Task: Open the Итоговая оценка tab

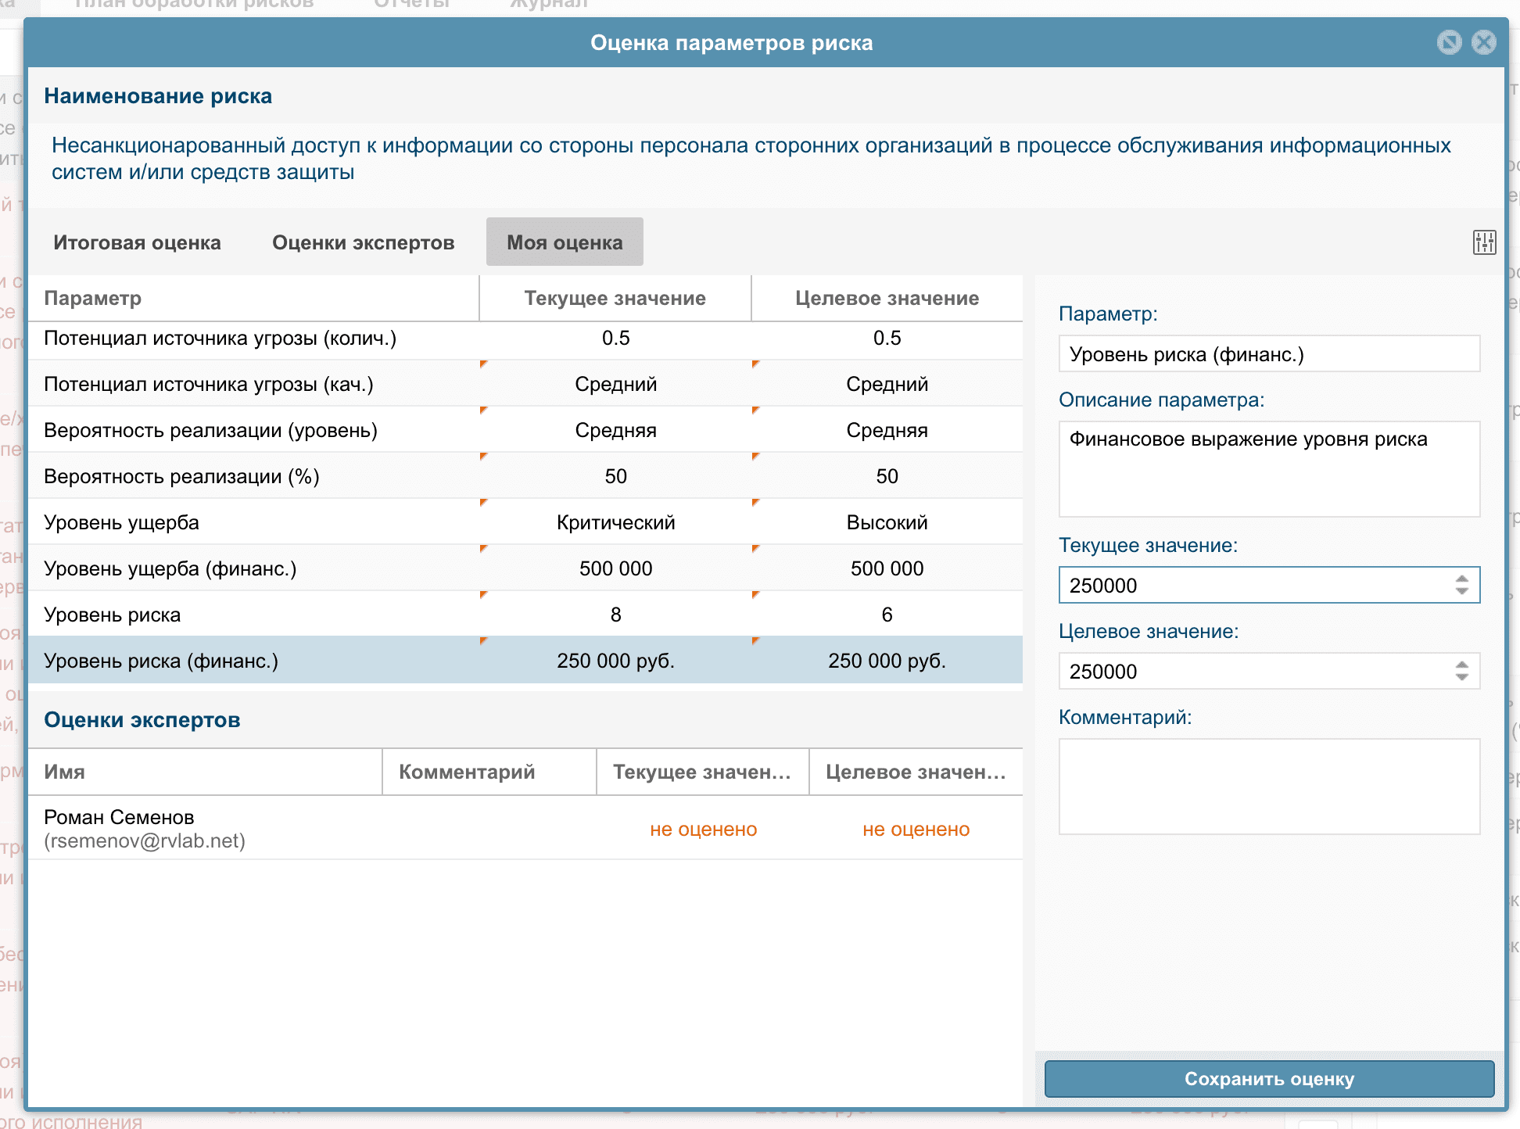Action: click(x=137, y=242)
